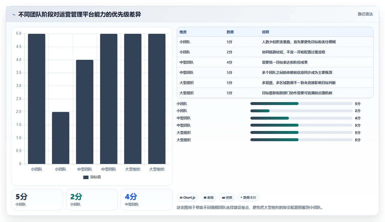The image size is (385, 222).
Task: Click the 1.5 y-axis label
Action: (18, 125)
